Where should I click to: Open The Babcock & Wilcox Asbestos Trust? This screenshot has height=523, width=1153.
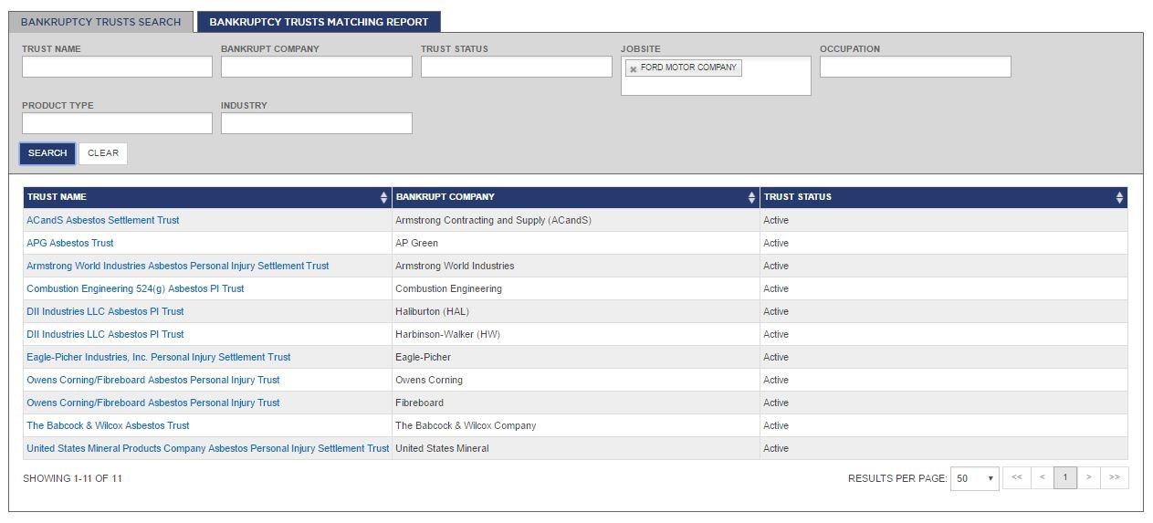(x=108, y=425)
